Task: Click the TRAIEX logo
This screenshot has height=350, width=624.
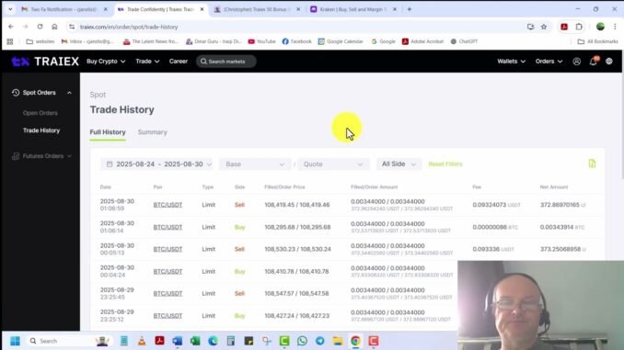Action: [45, 62]
